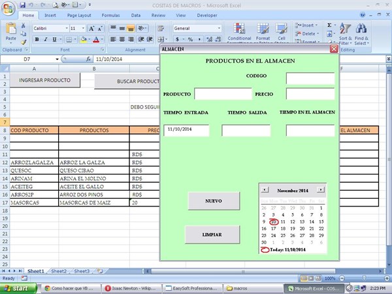Open the borders dropdown

[75, 39]
